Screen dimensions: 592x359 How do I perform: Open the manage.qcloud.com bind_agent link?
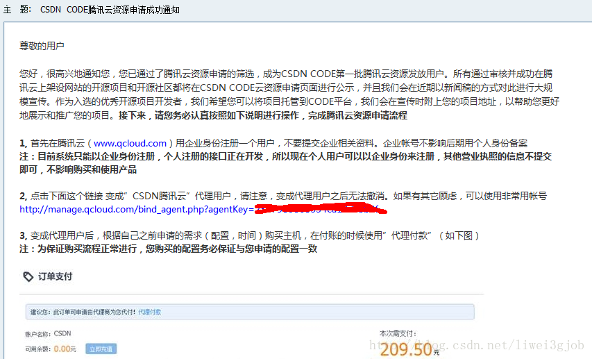click(203, 209)
